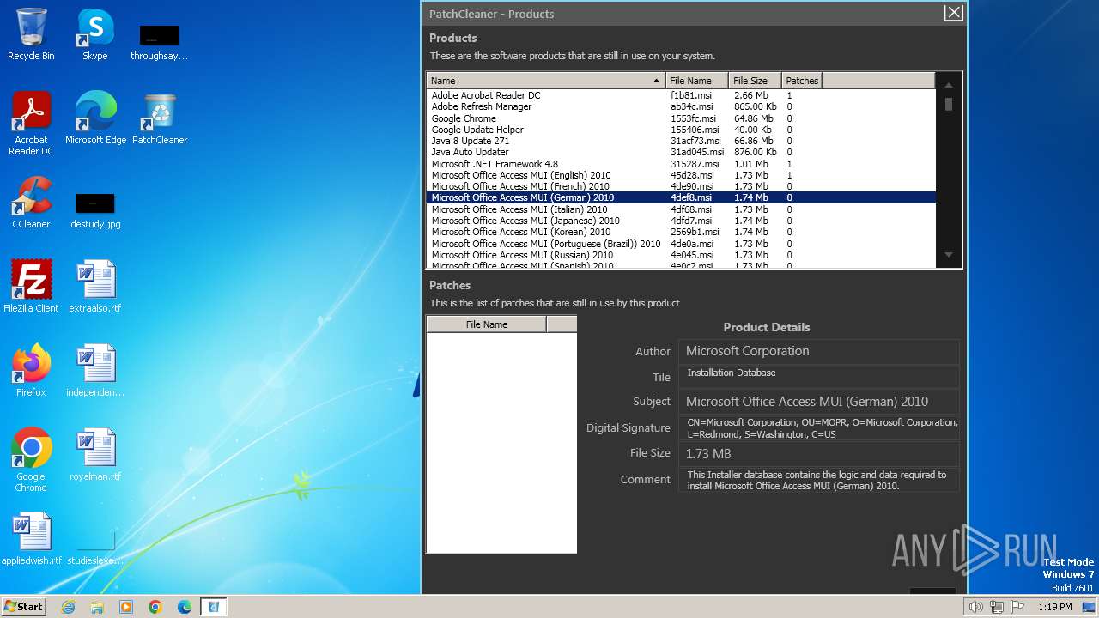
Task: Open extraalso.rtf document icon
Action: 94,286
